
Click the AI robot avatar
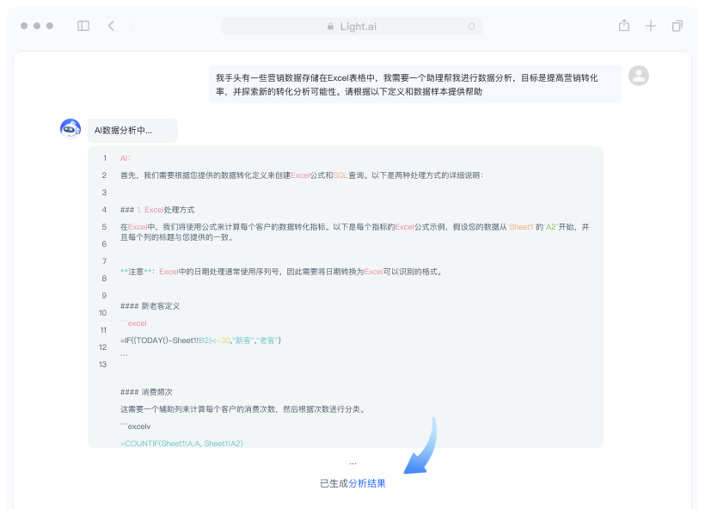click(70, 129)
